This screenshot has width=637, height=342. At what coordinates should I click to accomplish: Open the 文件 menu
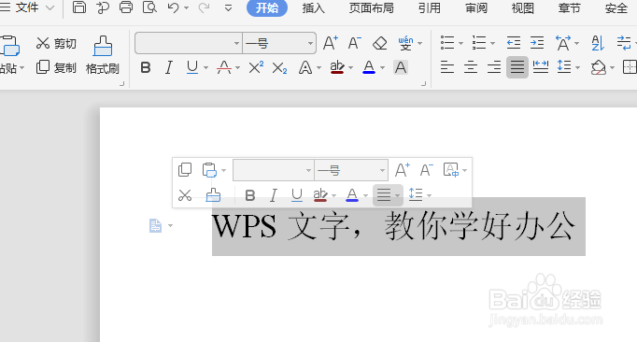coord(28,7)
